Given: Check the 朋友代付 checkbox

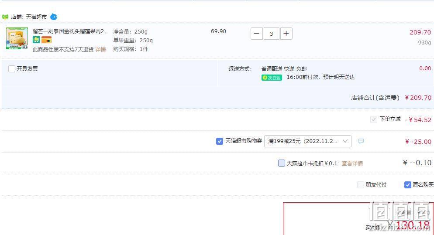Looking at the screenshot, I should click(x=360, y=185).
